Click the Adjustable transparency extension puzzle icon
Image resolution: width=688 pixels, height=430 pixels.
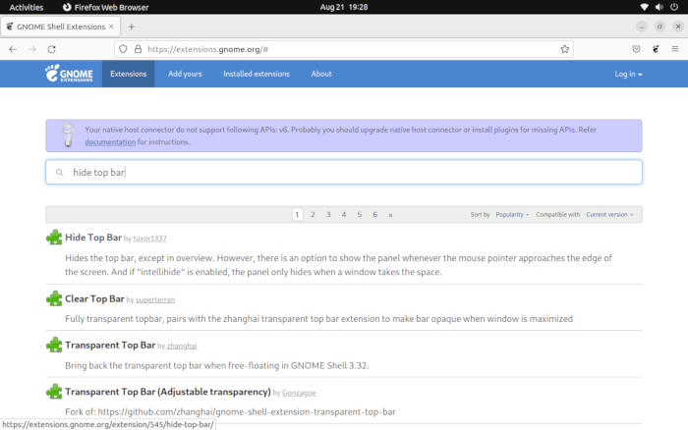54,392
